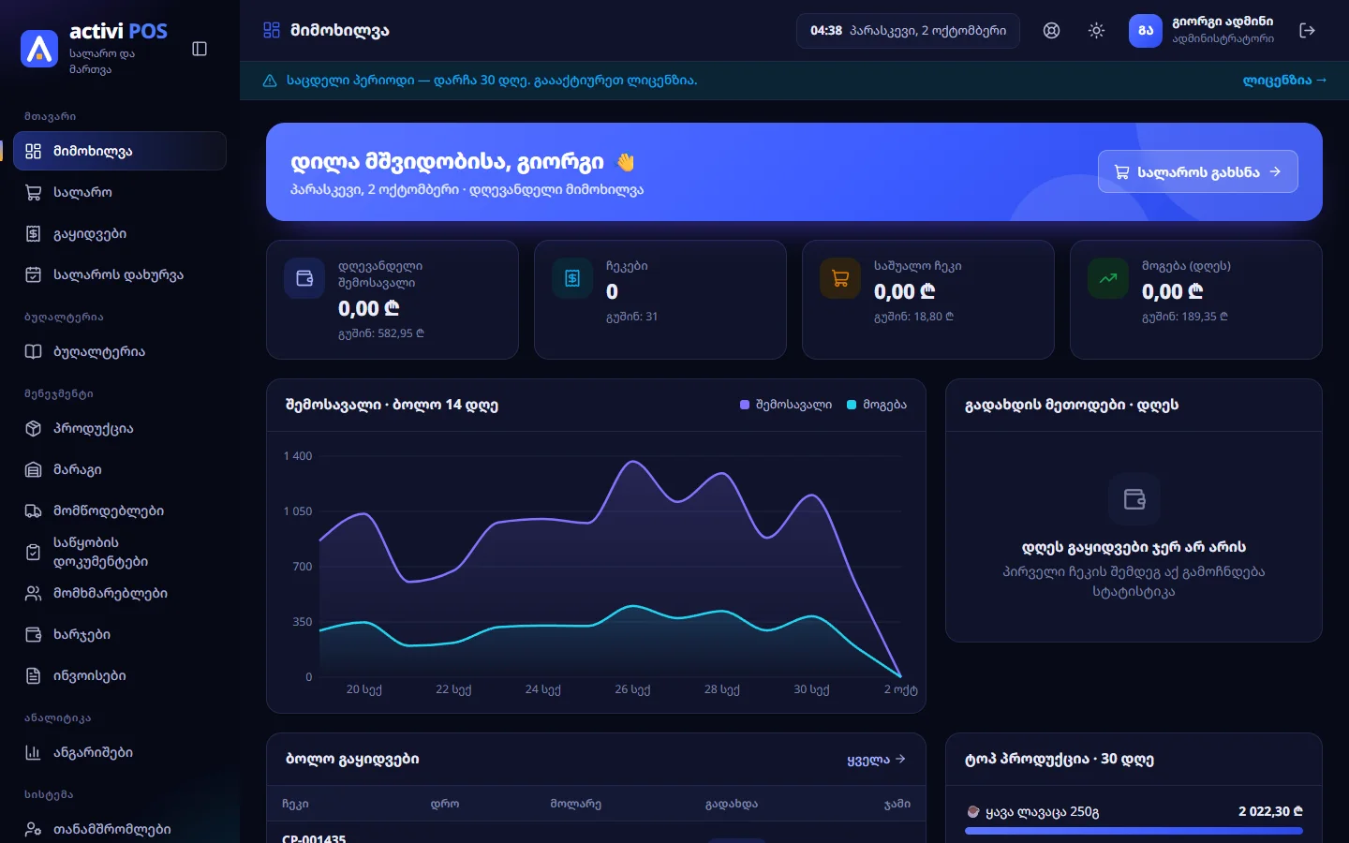
Task: Open გაყიდვები in sidebar
Action: (120, 233)
